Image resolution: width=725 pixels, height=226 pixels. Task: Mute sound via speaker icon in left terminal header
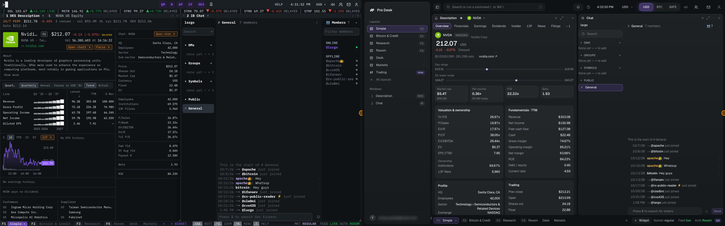(x=333, y=5)
